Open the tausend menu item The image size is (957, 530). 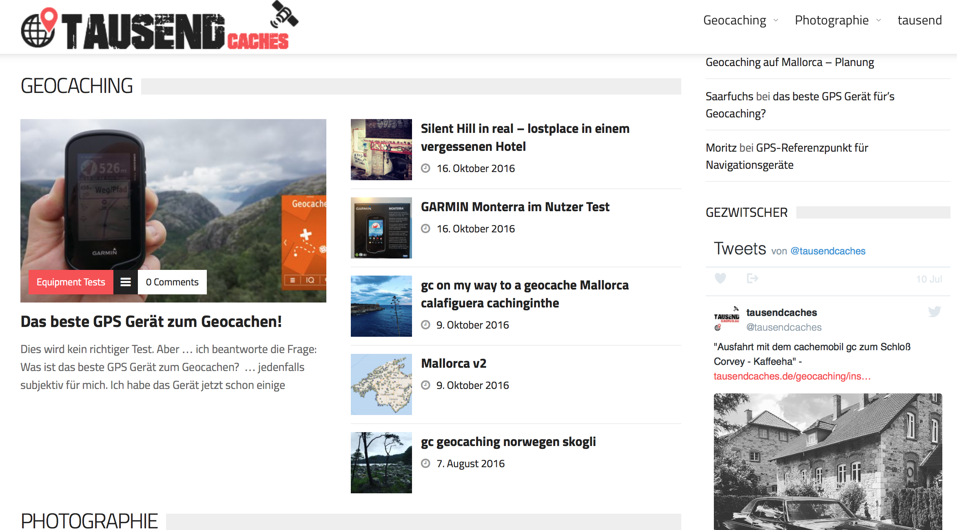click(x=919, y=20)
